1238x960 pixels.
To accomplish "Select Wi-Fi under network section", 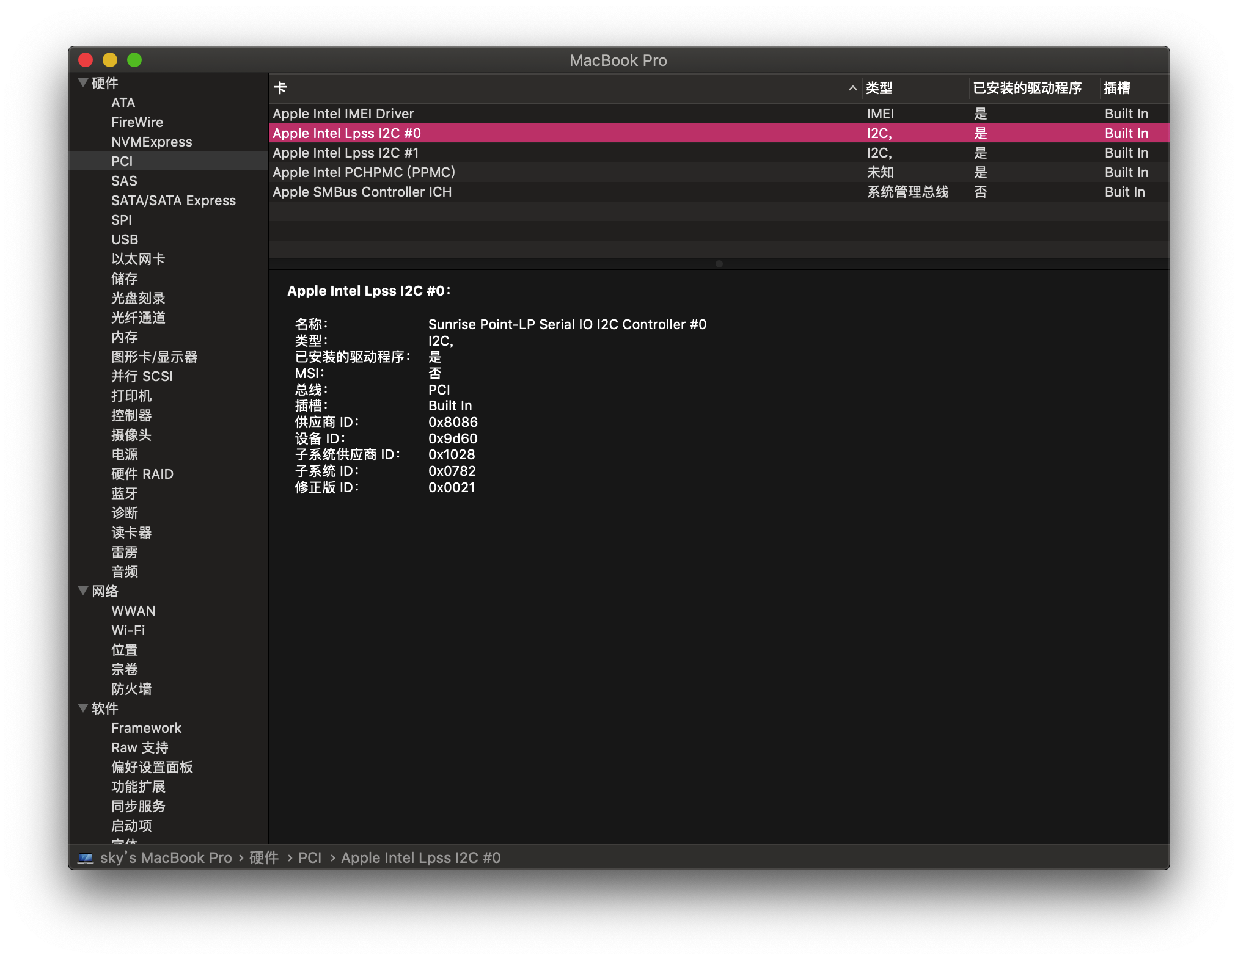I will [128, 630].
